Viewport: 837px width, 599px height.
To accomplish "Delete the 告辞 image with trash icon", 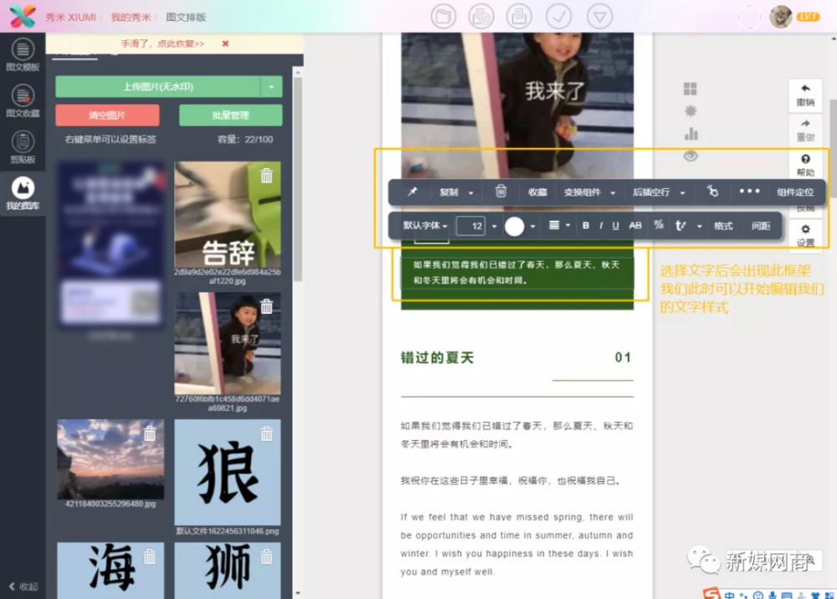I will [x=266, y=176].
